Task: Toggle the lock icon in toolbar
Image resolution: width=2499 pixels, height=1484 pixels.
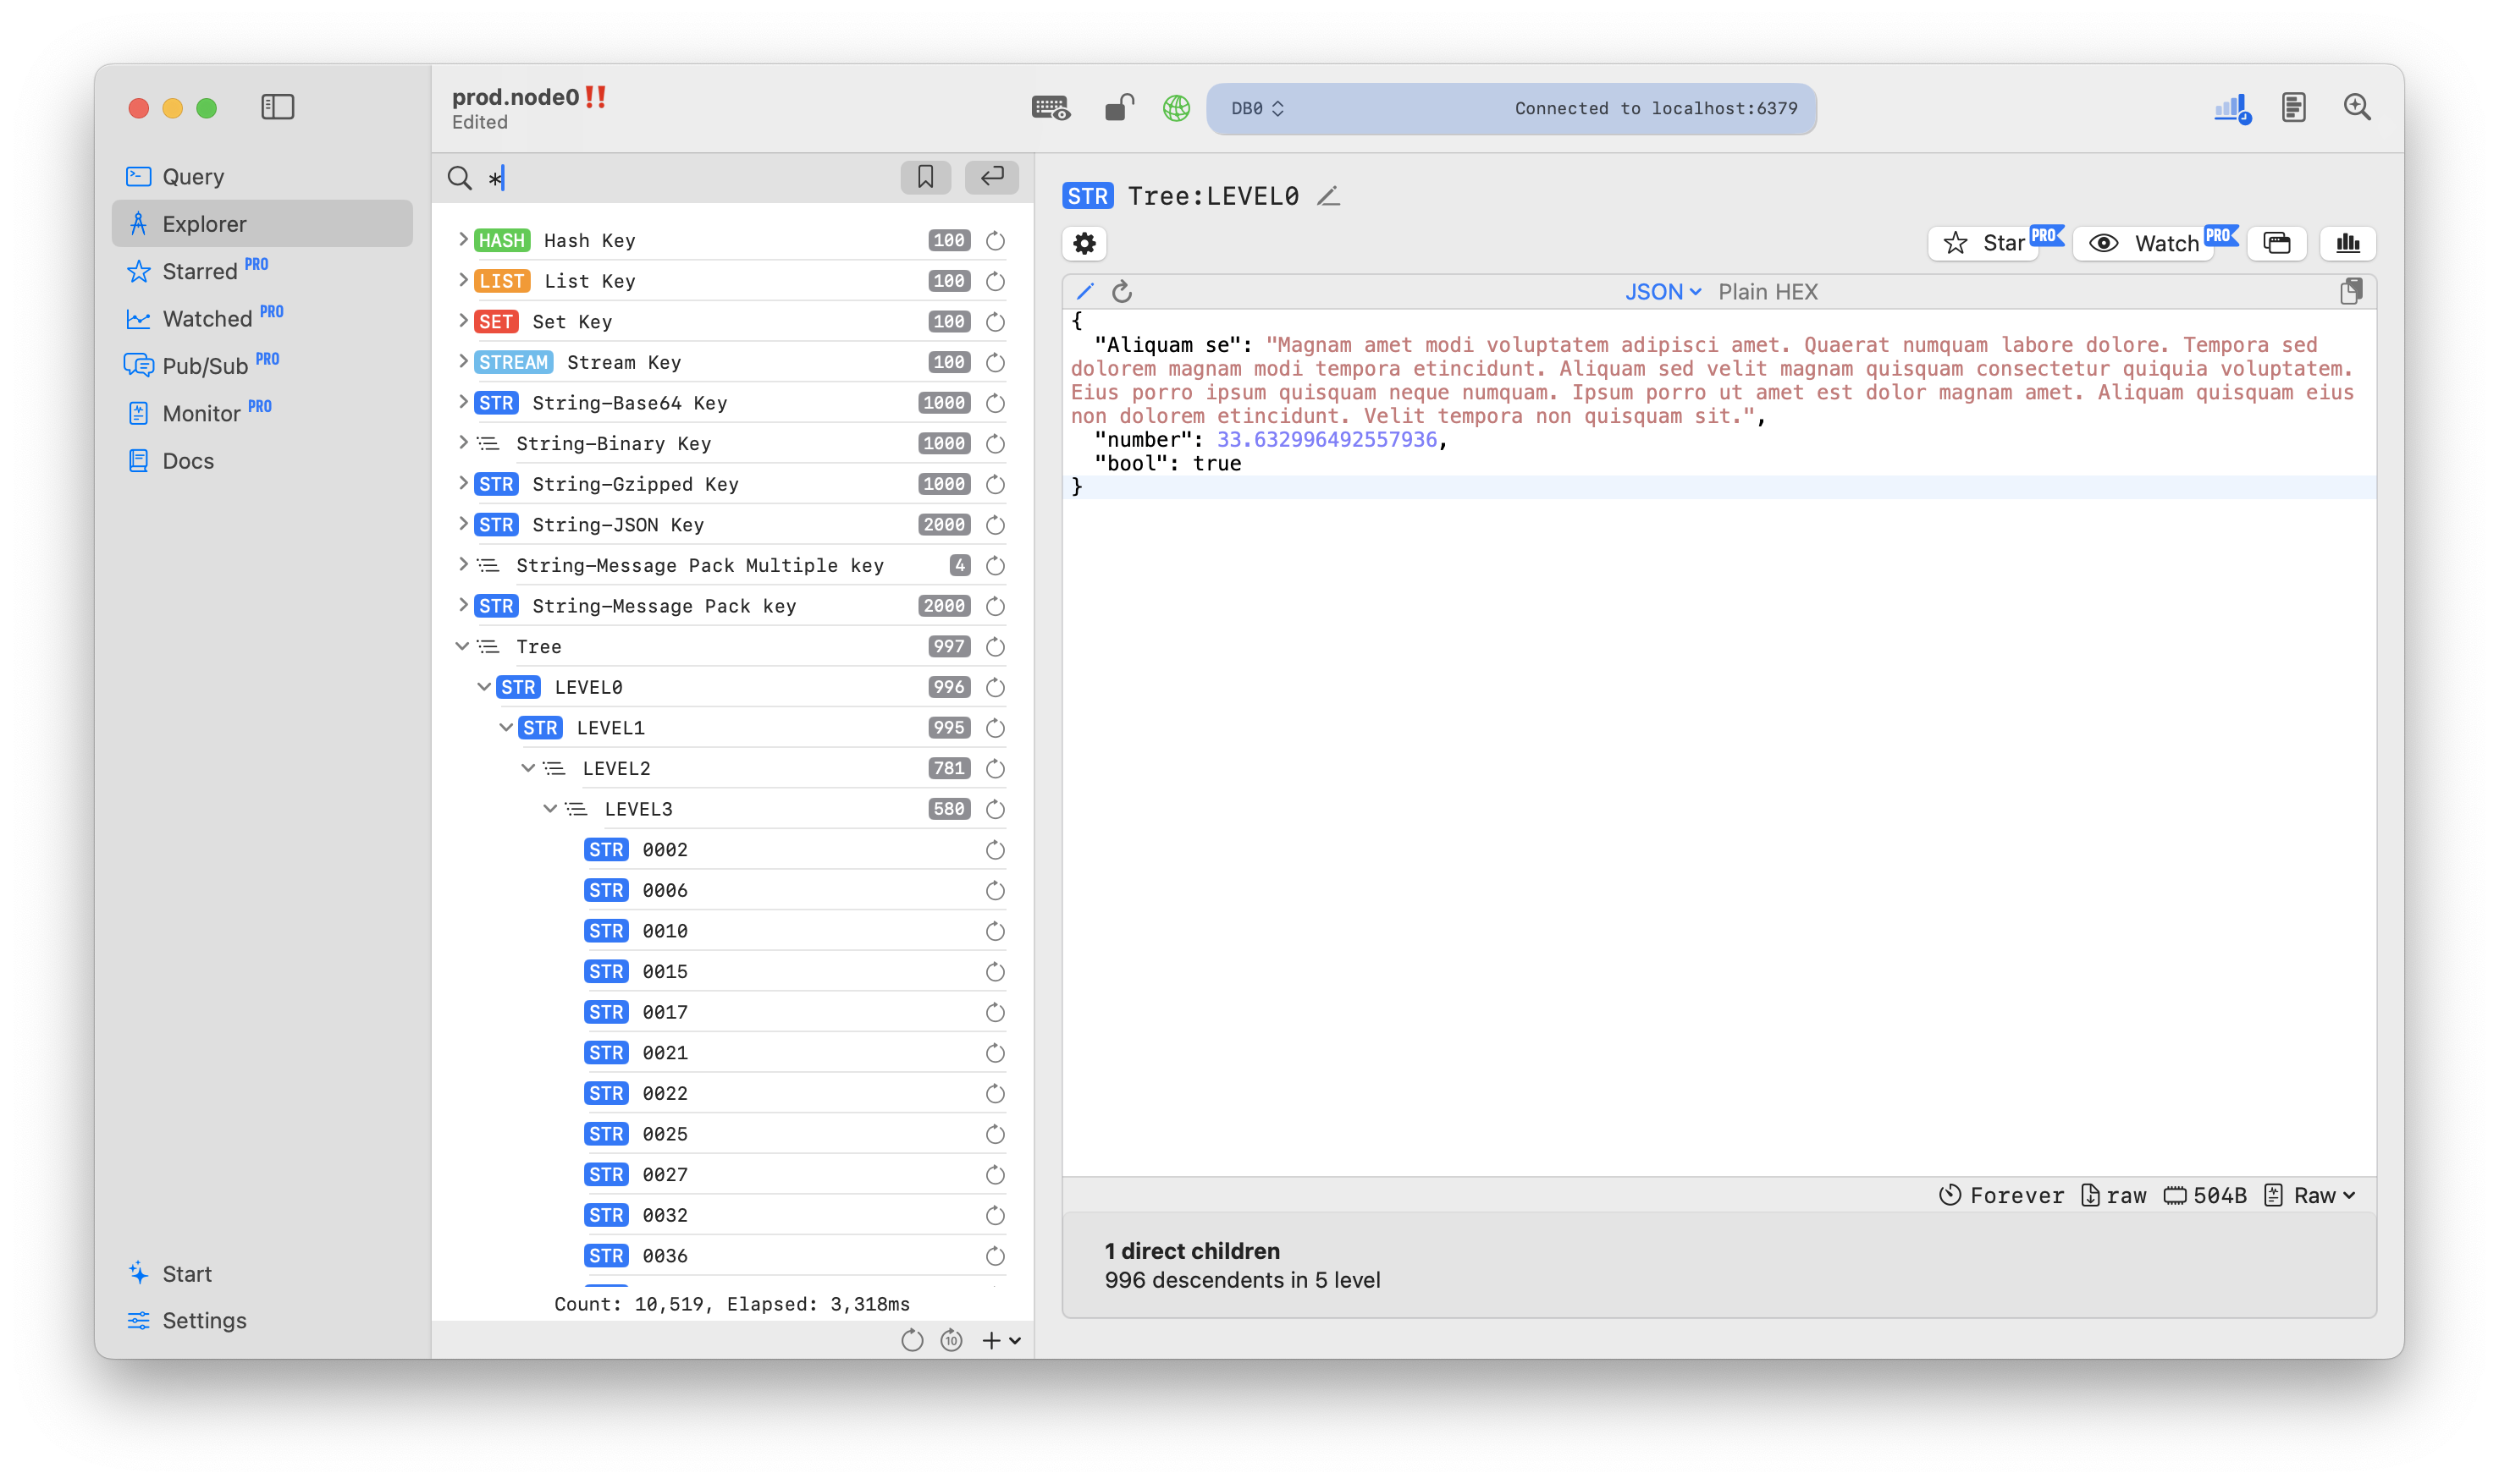Action: [x=1118, y=107]
